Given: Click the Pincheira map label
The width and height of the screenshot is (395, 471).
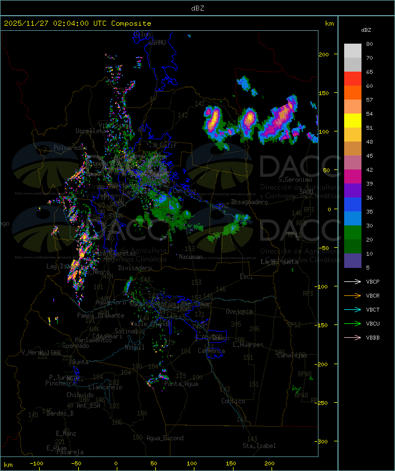Looking at the screenshot, I should pos(60,383).
